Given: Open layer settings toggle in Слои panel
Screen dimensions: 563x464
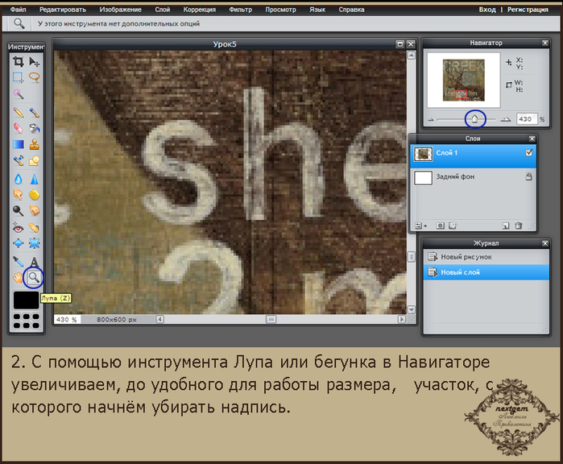Looking at the screenshot, I should (420, 226).
